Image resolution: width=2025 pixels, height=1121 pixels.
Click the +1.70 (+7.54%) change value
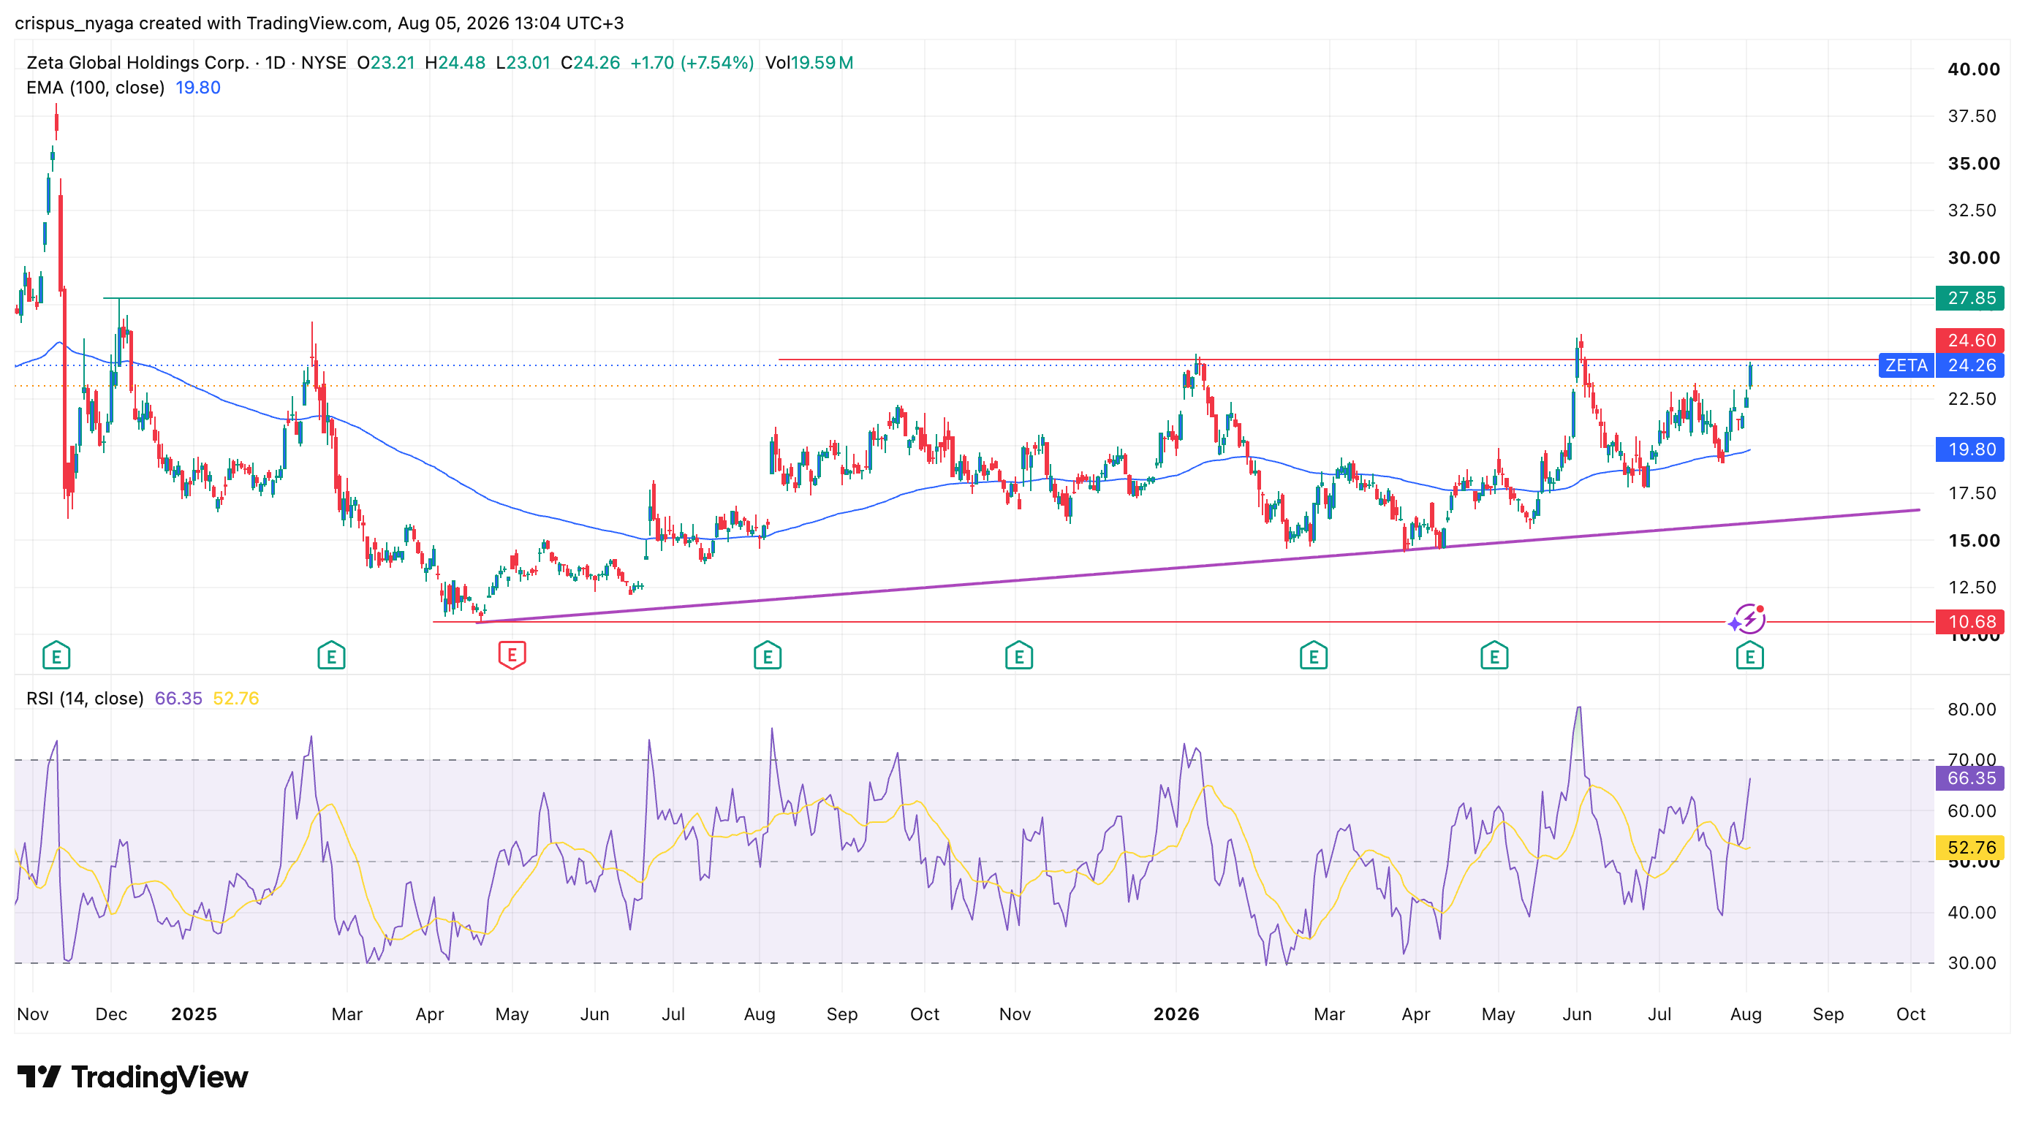click(692, 63)
